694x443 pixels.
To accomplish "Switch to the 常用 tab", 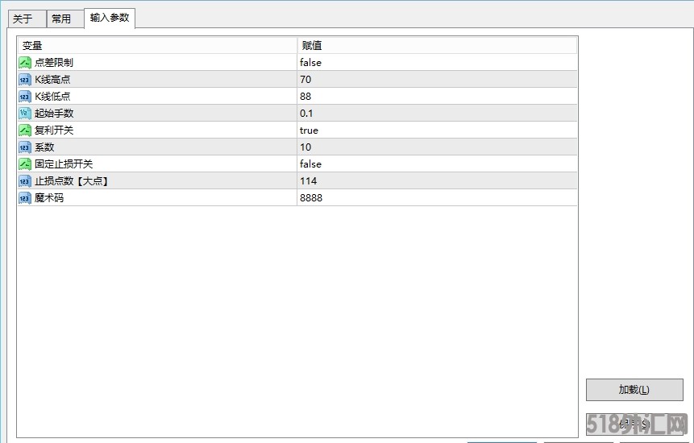I will pos(61,19).
